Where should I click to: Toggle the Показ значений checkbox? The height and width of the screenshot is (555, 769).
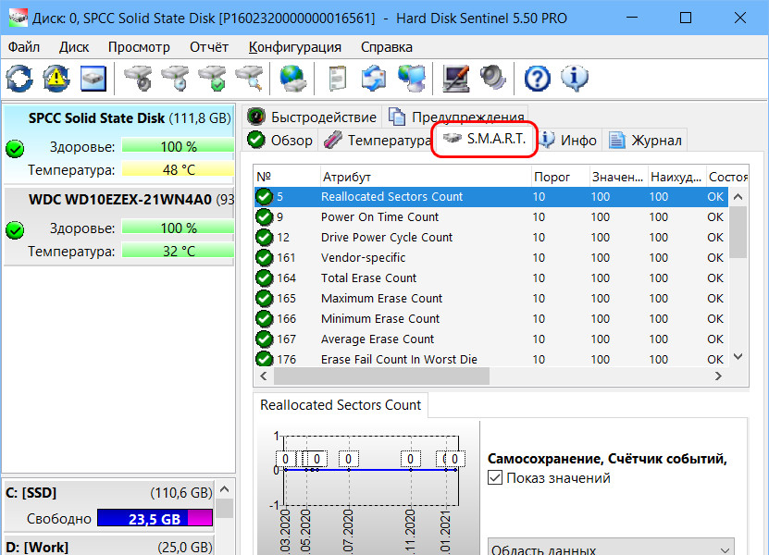tap(495, 478)
